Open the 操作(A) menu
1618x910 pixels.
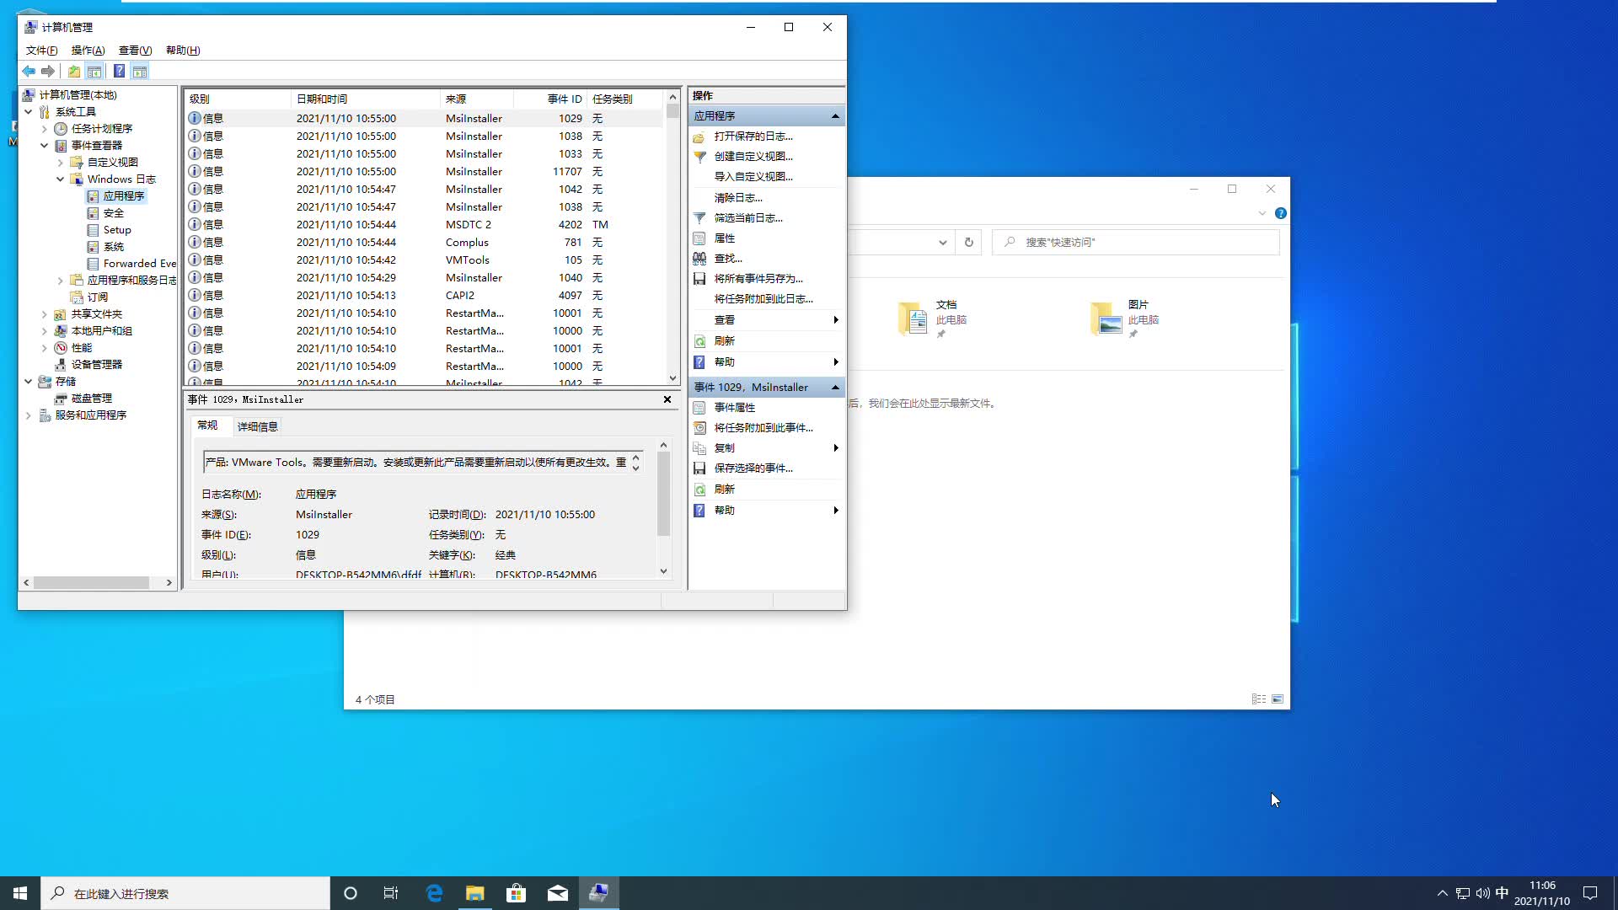[88, 51]
